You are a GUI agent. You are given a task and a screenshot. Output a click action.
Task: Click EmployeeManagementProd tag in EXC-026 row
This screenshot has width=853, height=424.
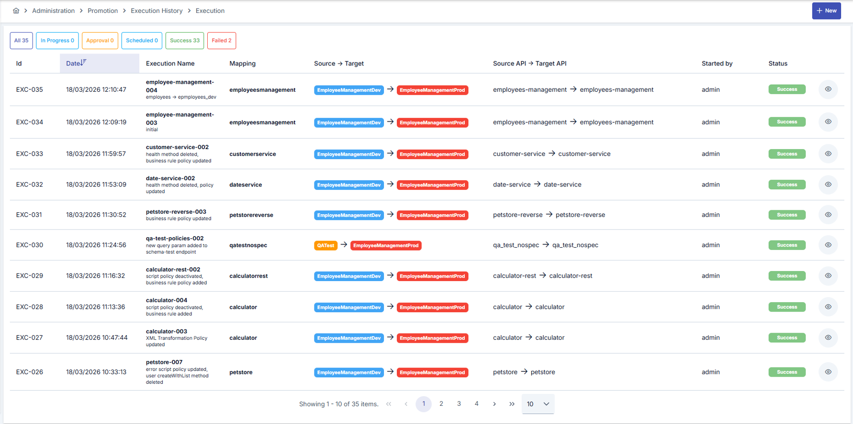click(432, 372)
